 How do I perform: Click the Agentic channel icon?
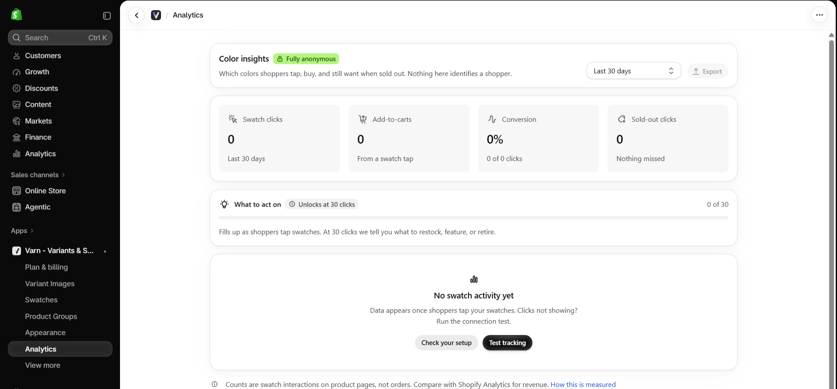click(17, 207)
